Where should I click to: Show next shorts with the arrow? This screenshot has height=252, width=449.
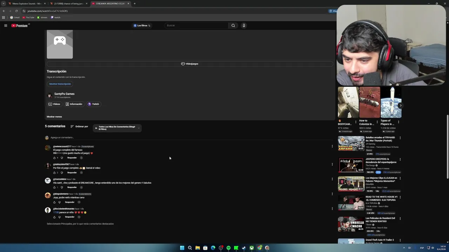coord(400,105)
